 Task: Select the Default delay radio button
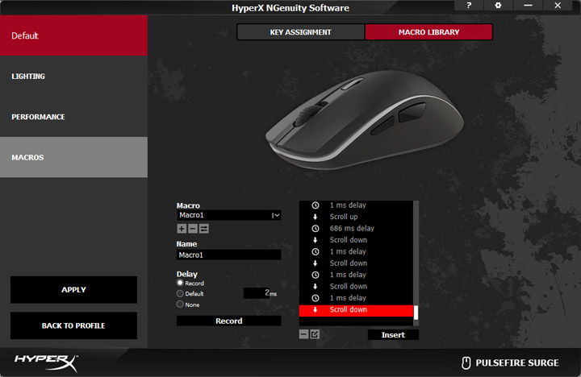(180, 294)
